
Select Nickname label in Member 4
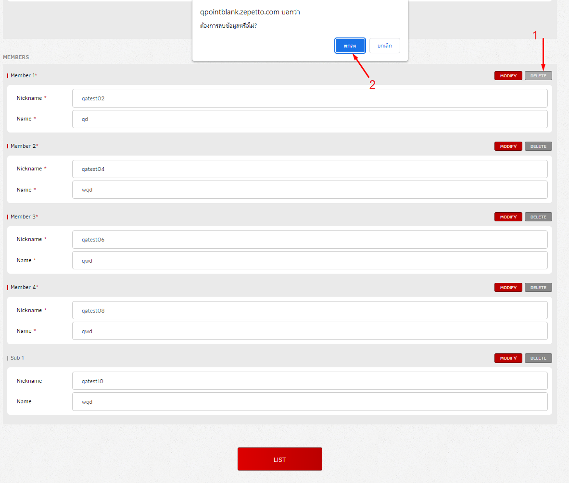click(29, 310)
